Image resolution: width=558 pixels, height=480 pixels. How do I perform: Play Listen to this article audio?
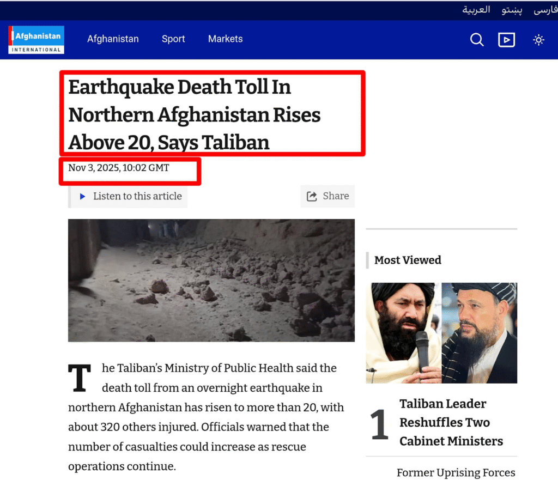pyautogui.click(x=131, y=196)
